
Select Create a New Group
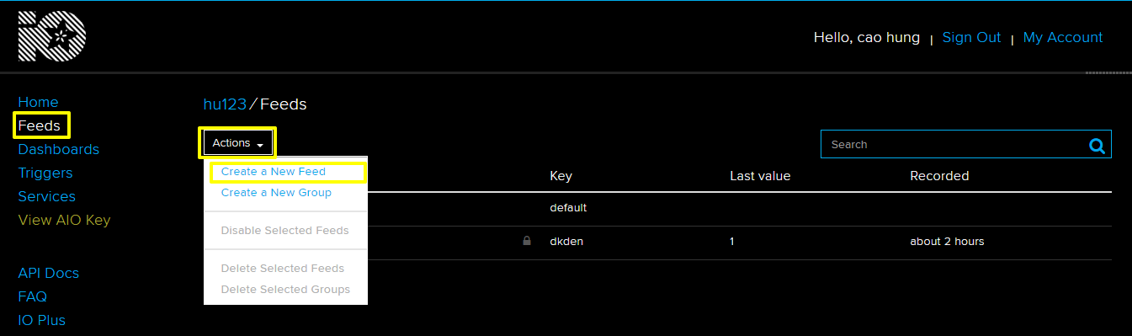276,193
